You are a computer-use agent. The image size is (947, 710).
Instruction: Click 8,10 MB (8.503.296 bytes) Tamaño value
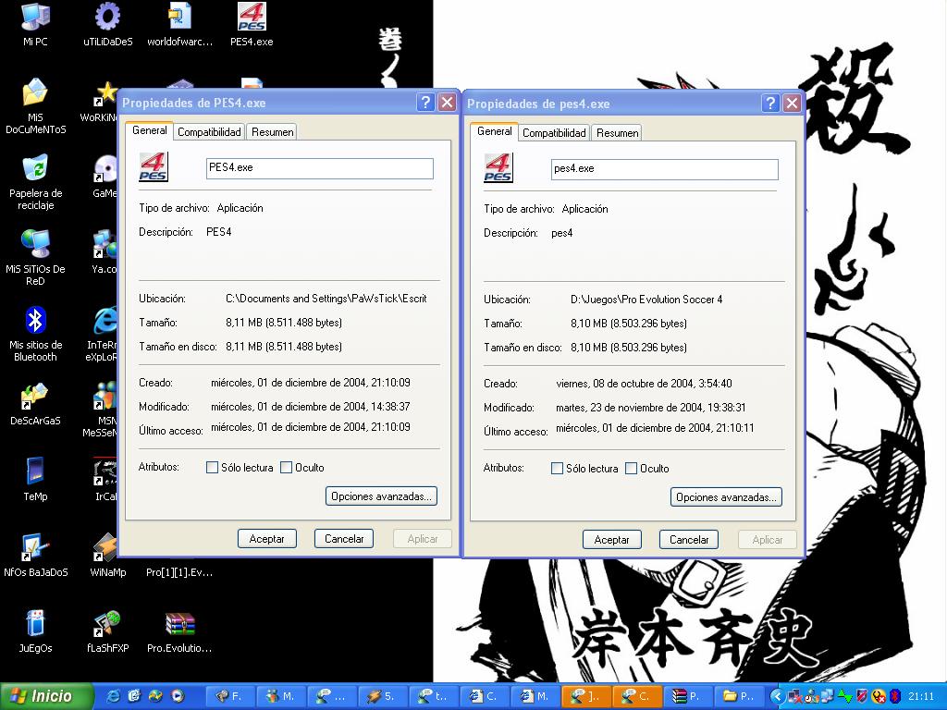pyautogui.click(x=629, y=324)
